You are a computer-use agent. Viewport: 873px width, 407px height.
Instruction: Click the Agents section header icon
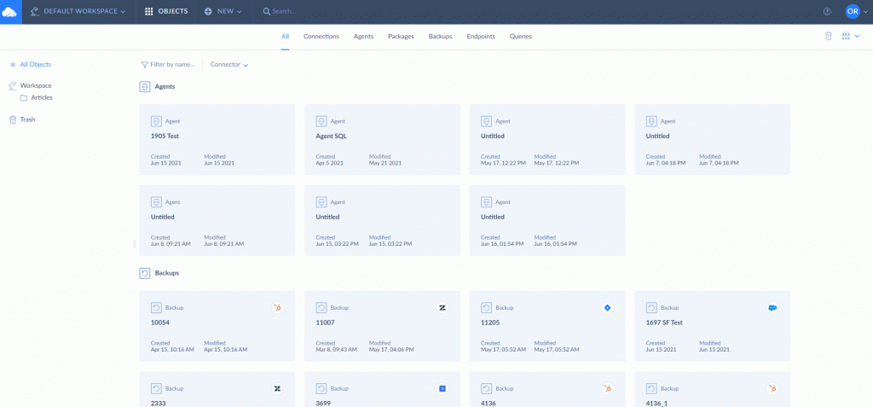click(145, 86)
